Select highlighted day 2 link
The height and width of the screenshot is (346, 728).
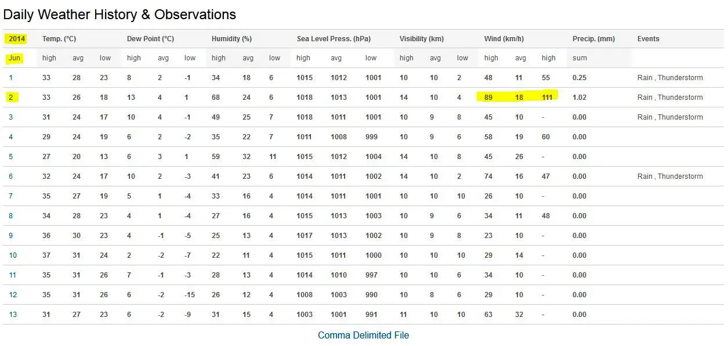point(11,98)
